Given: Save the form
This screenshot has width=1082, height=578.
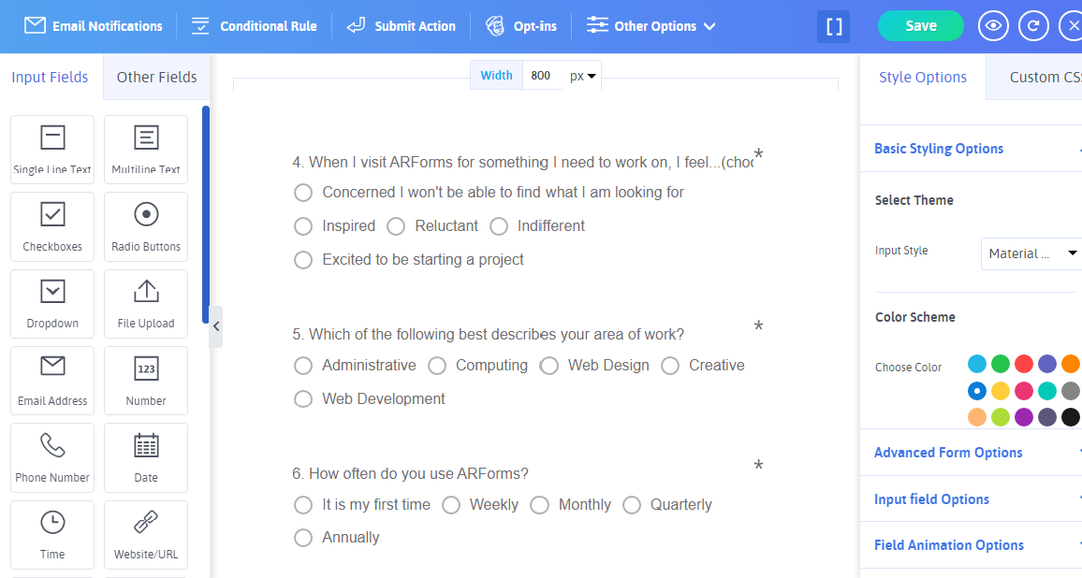Looking at the screenshot, I should click(920, 26).
